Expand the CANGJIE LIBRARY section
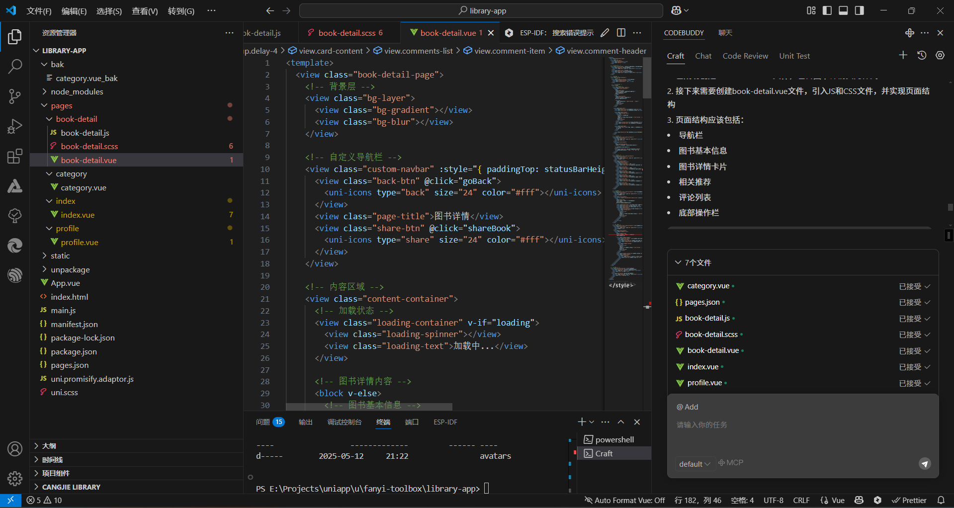This screenshot has width=954, height=508. [x=137, y=487]
